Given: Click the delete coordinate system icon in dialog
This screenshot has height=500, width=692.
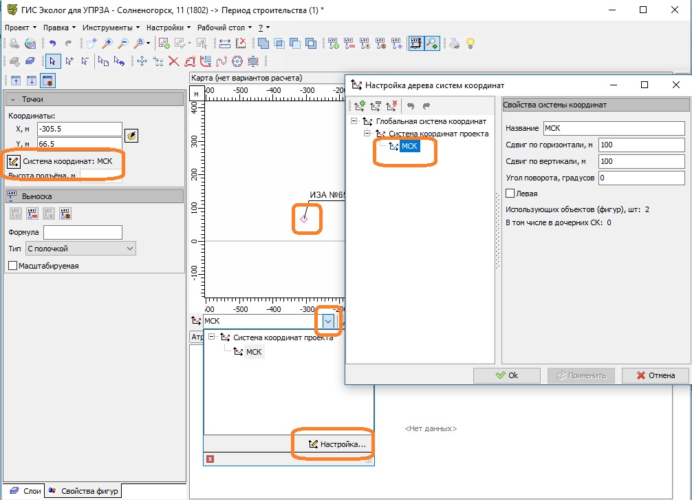Looking at the screenshot, I should pos(392,106).
